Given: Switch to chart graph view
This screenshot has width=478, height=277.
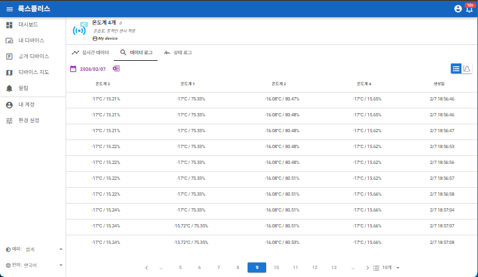Looking at the screenshot, I should [467, 68].
